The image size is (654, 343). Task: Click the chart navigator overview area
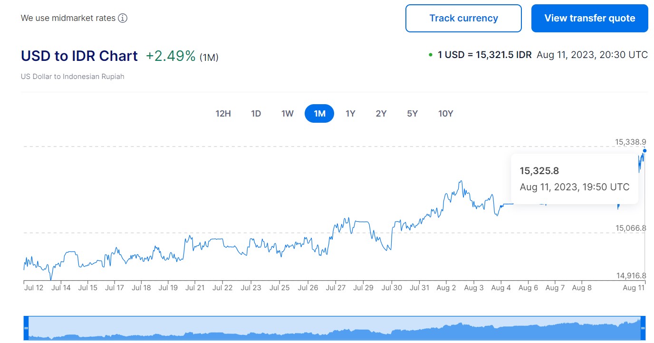click(333, 328)
